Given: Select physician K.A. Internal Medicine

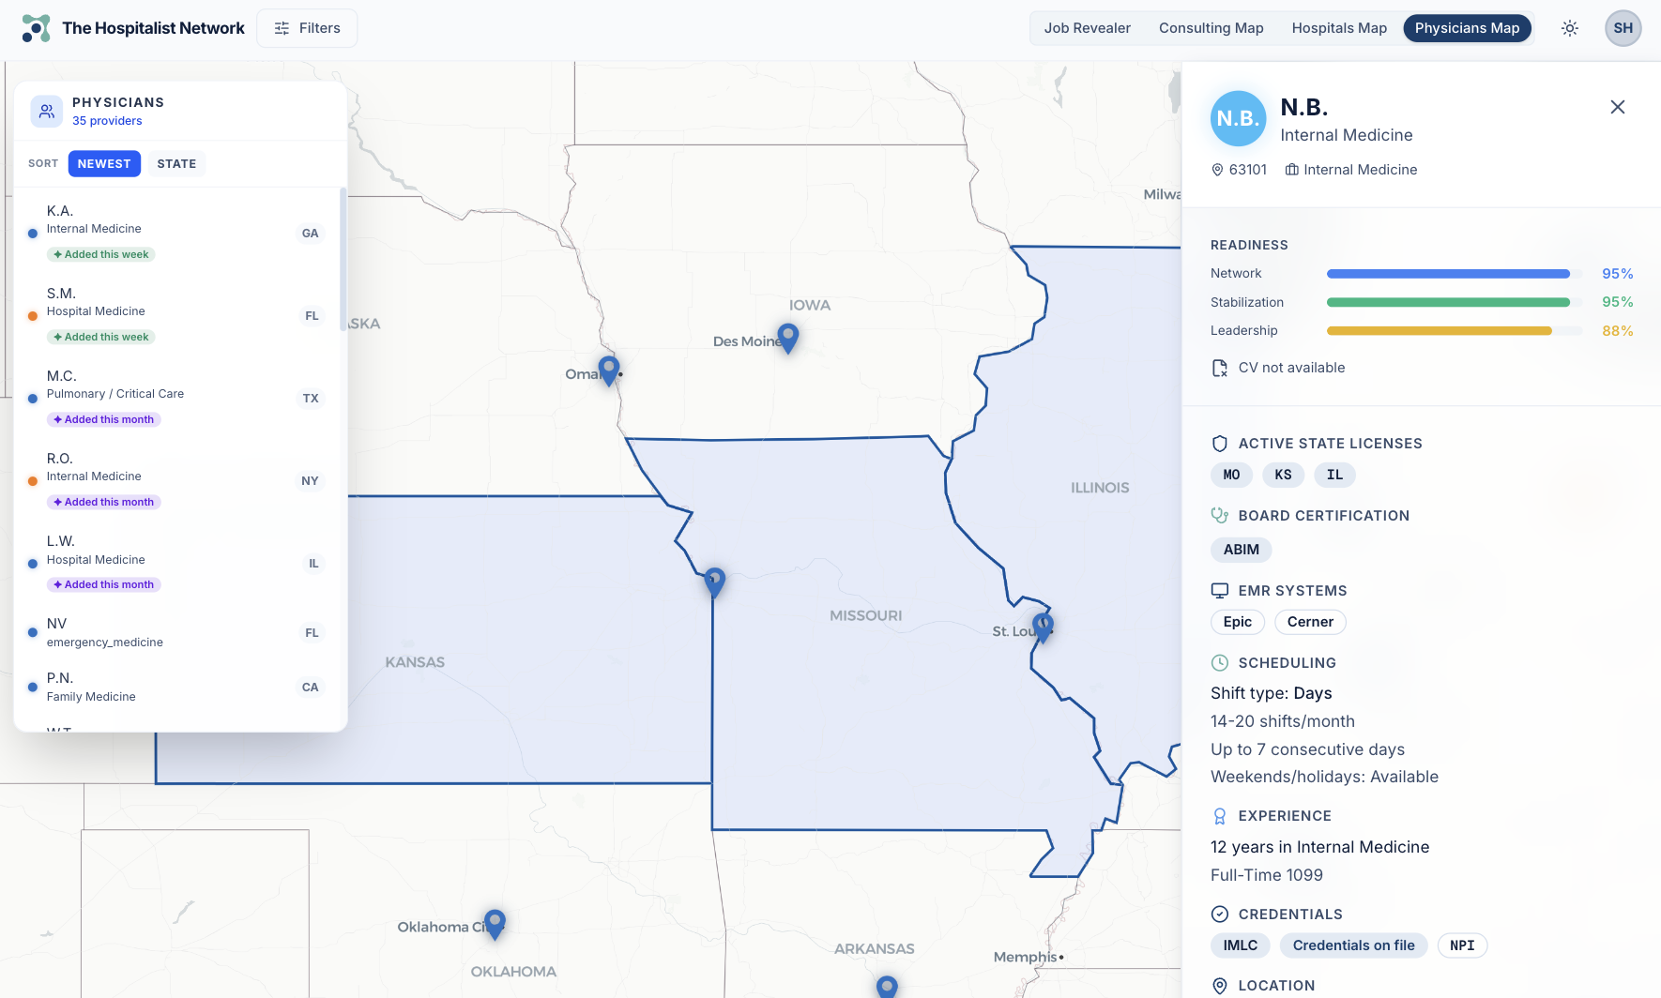Looking at the screenshot, I should pos(178,233).
